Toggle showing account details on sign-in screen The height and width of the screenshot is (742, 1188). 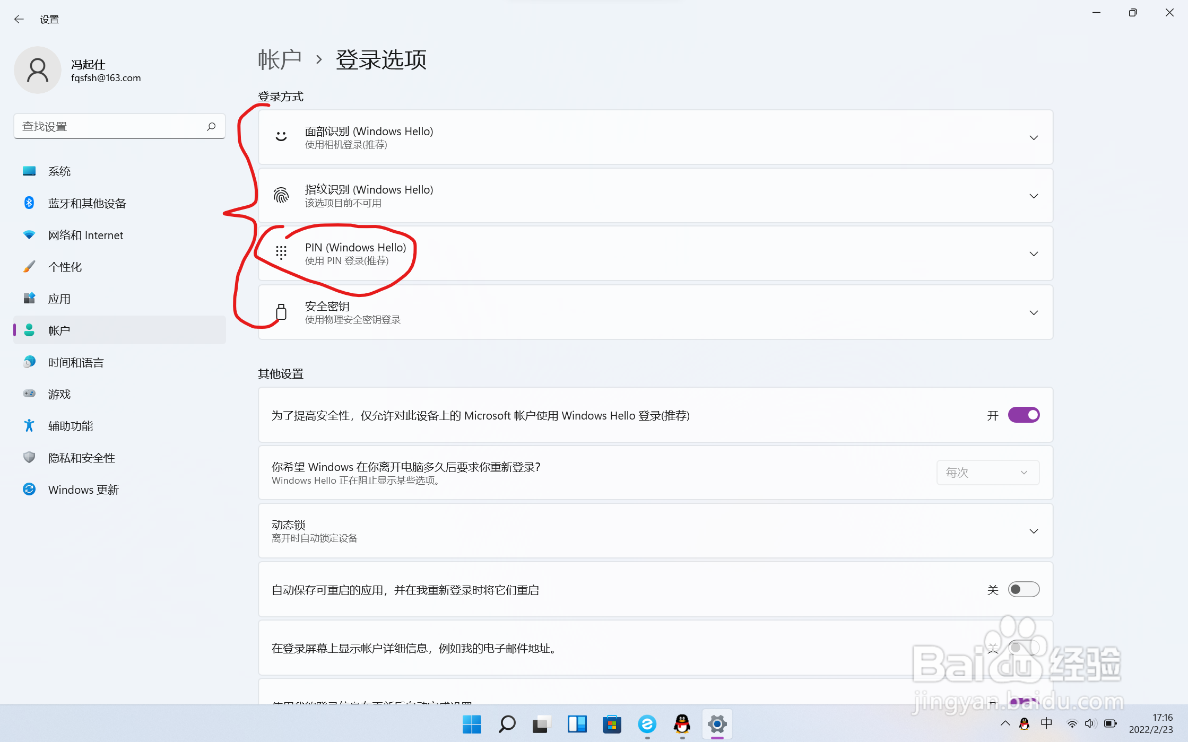tap(1024, 648)
